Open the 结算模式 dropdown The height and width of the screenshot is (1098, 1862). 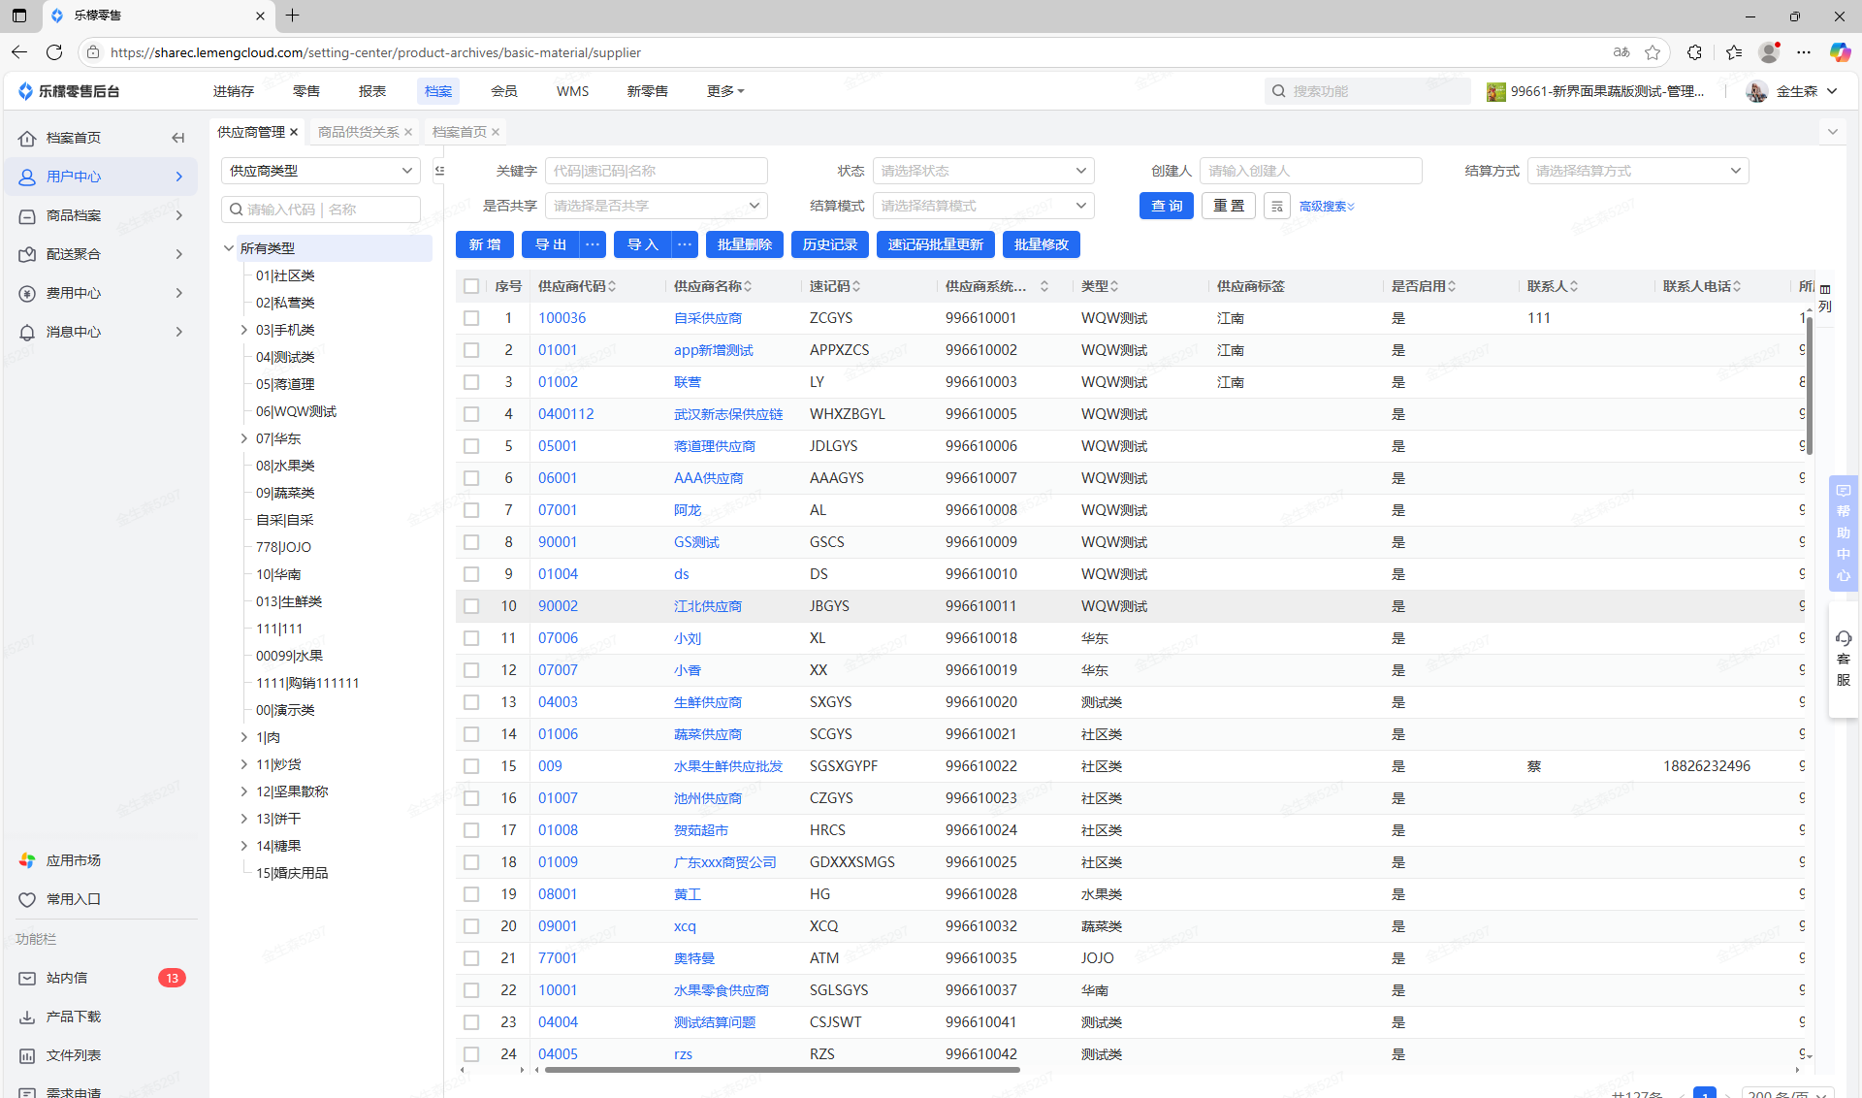(x=983, y=206)
